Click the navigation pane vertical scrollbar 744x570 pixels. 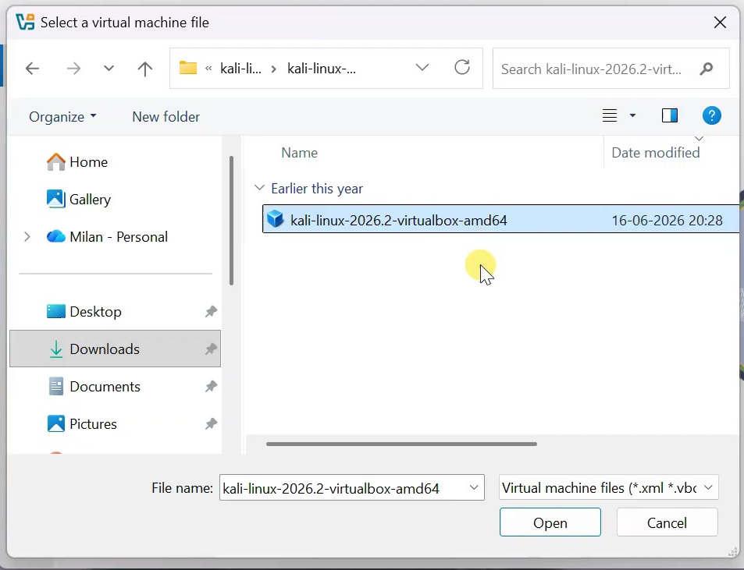tap(232, 221)
